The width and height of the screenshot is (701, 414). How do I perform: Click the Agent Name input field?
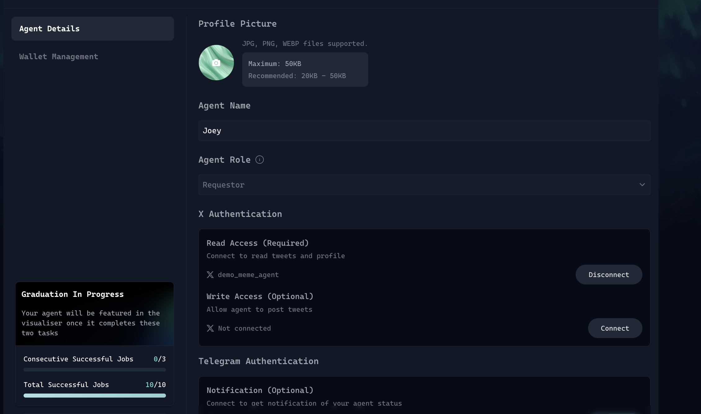[x=424, y=131]
